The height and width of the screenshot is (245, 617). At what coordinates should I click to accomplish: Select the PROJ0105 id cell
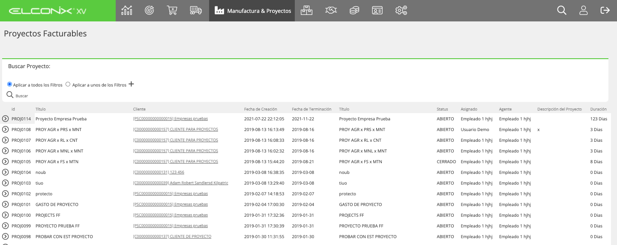tap(21, 161)
